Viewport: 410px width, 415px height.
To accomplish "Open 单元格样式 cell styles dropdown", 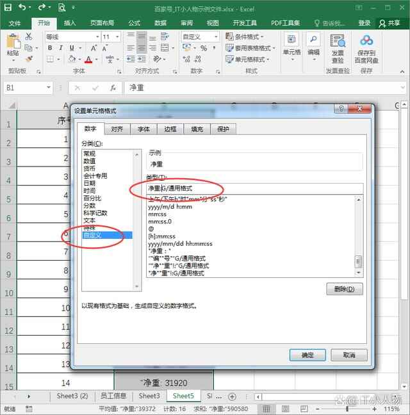I will coord(247,60).
